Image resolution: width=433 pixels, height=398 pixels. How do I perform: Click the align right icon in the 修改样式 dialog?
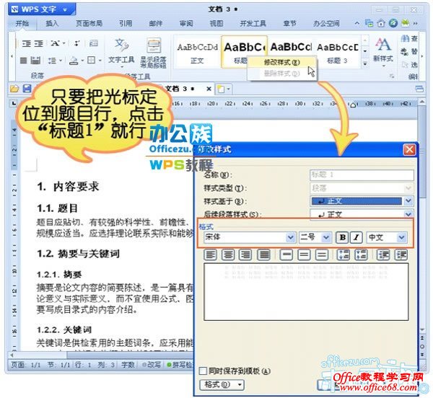pos(245,255)
